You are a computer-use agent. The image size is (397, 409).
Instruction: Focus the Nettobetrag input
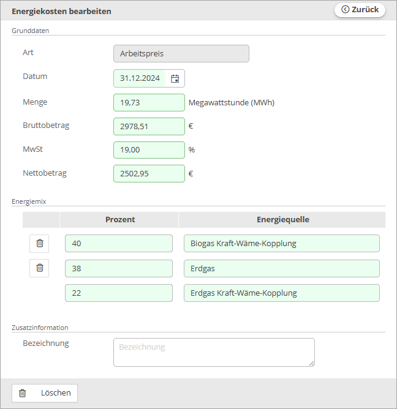(x=149, y=174)
